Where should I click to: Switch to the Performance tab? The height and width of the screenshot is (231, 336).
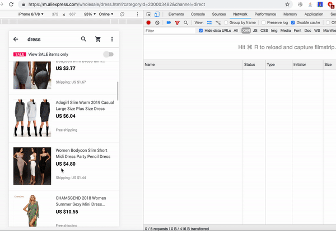coord(265,15)
